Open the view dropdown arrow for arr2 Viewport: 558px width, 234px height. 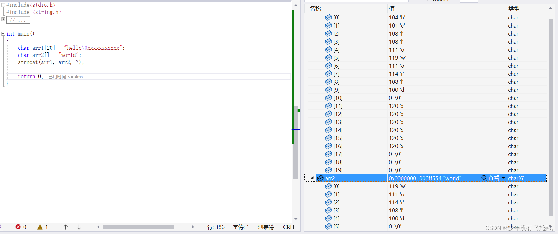click(x=503, y=178)
